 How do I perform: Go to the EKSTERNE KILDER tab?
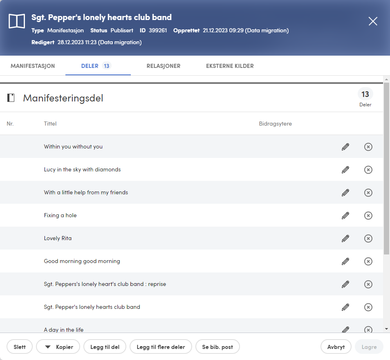(230, 66)
